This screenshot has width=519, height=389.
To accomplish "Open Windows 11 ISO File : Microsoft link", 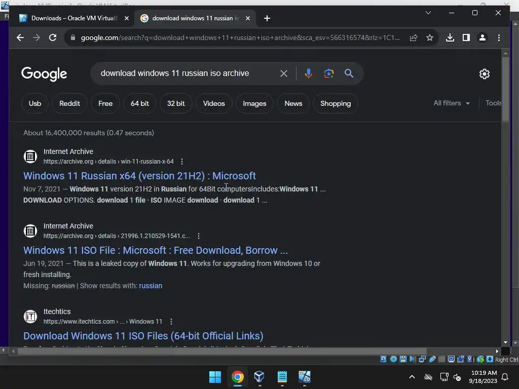I will point(155,250).
